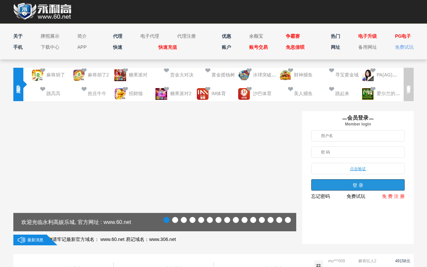Click the blue 热门游戏 side tab
427x267 pixels.
click(18, 84)
